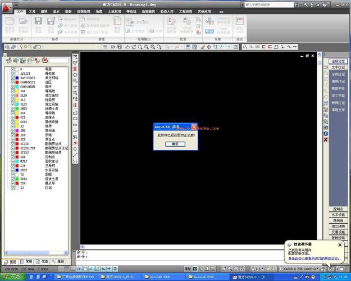351x281 pixels.
Task: Click the circle icon in vertical toolbar
Action: click(75, 149)
